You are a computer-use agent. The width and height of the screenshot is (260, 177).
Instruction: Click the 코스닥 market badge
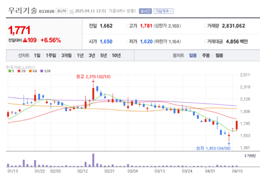click(62, 11)
